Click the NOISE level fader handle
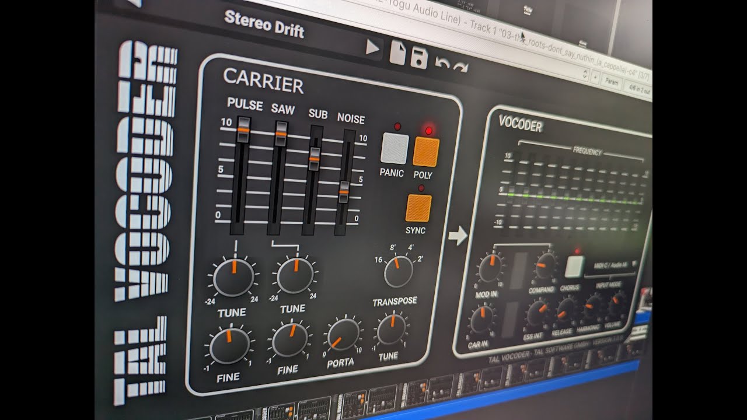The image size is (747, 420). pyautogui.click(x=344, y=192)
